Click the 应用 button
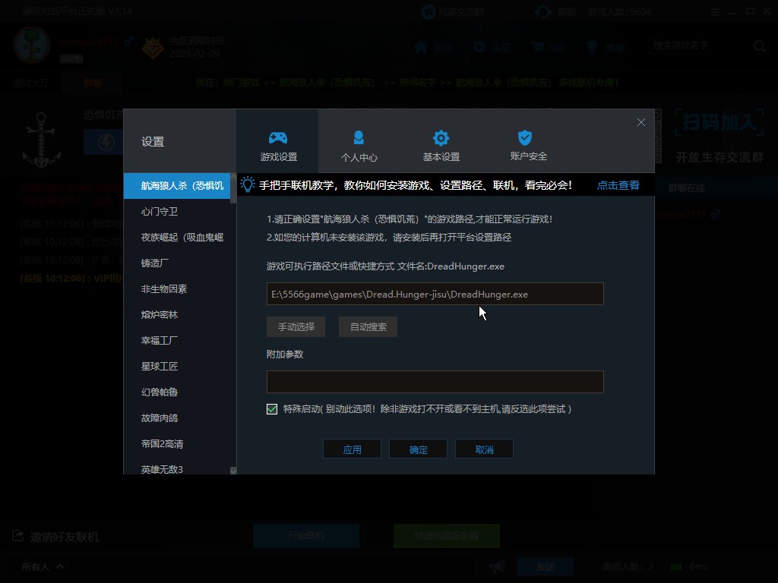This screenshot has height=583, width=778. click(x=353, y=449)
